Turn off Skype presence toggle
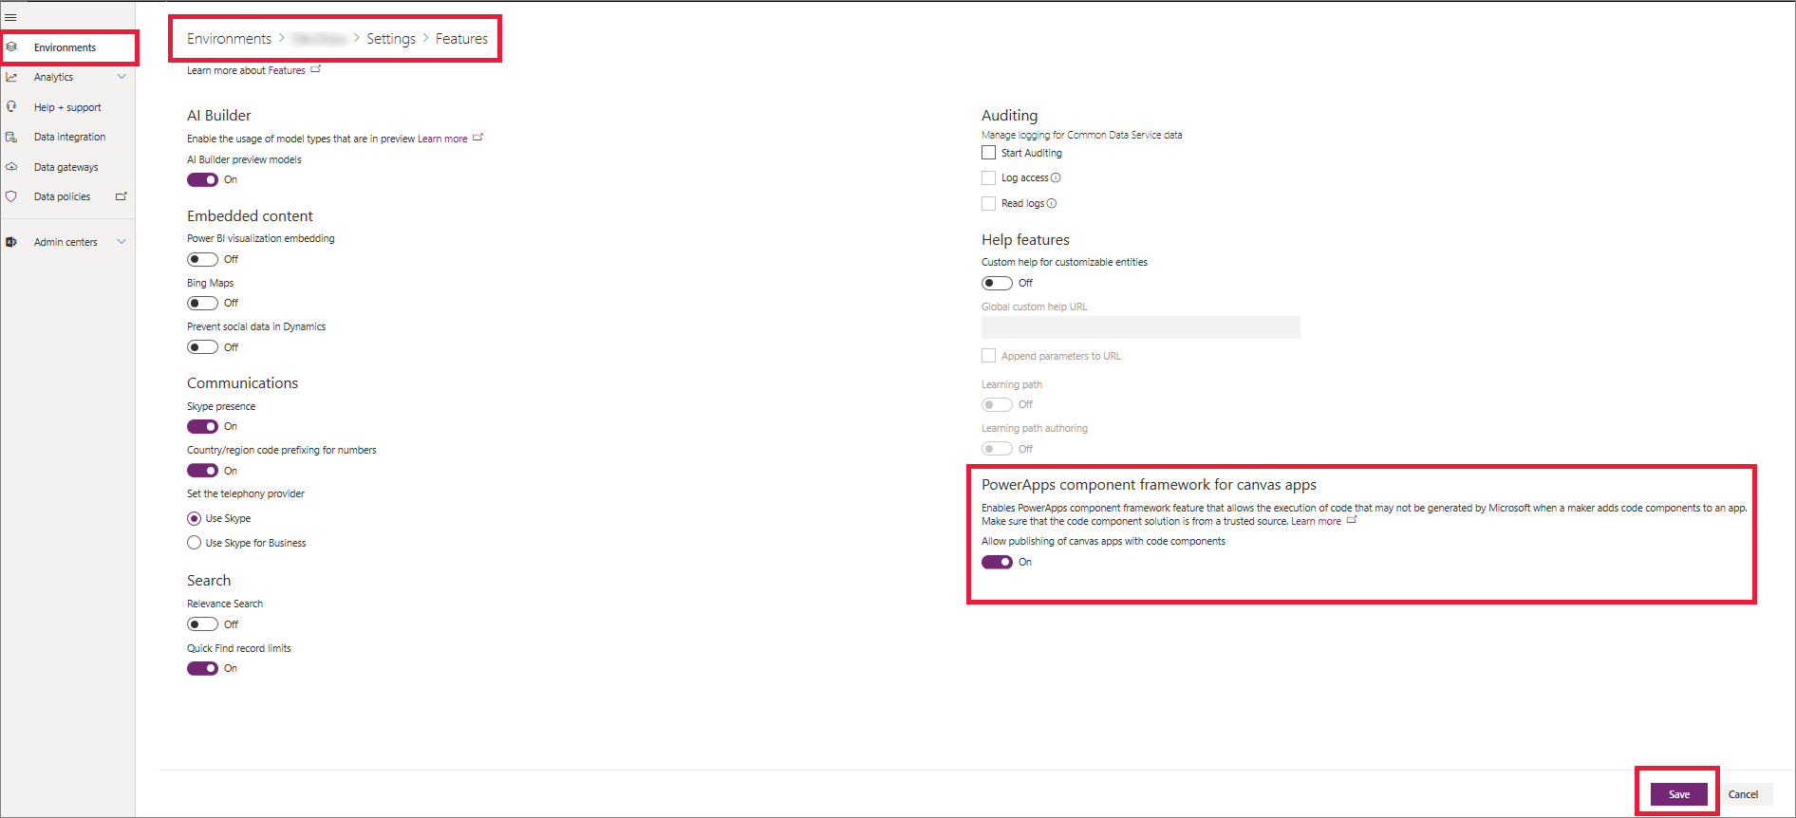This screenshot has height=818, width=1796. click(x=202, y=426)
